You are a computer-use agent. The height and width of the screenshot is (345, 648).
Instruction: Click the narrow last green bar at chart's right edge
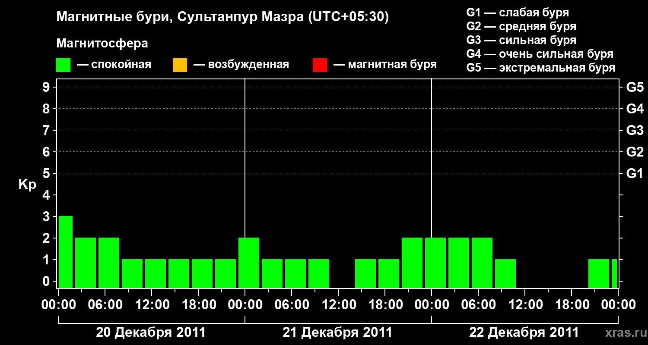click(614, 273)
